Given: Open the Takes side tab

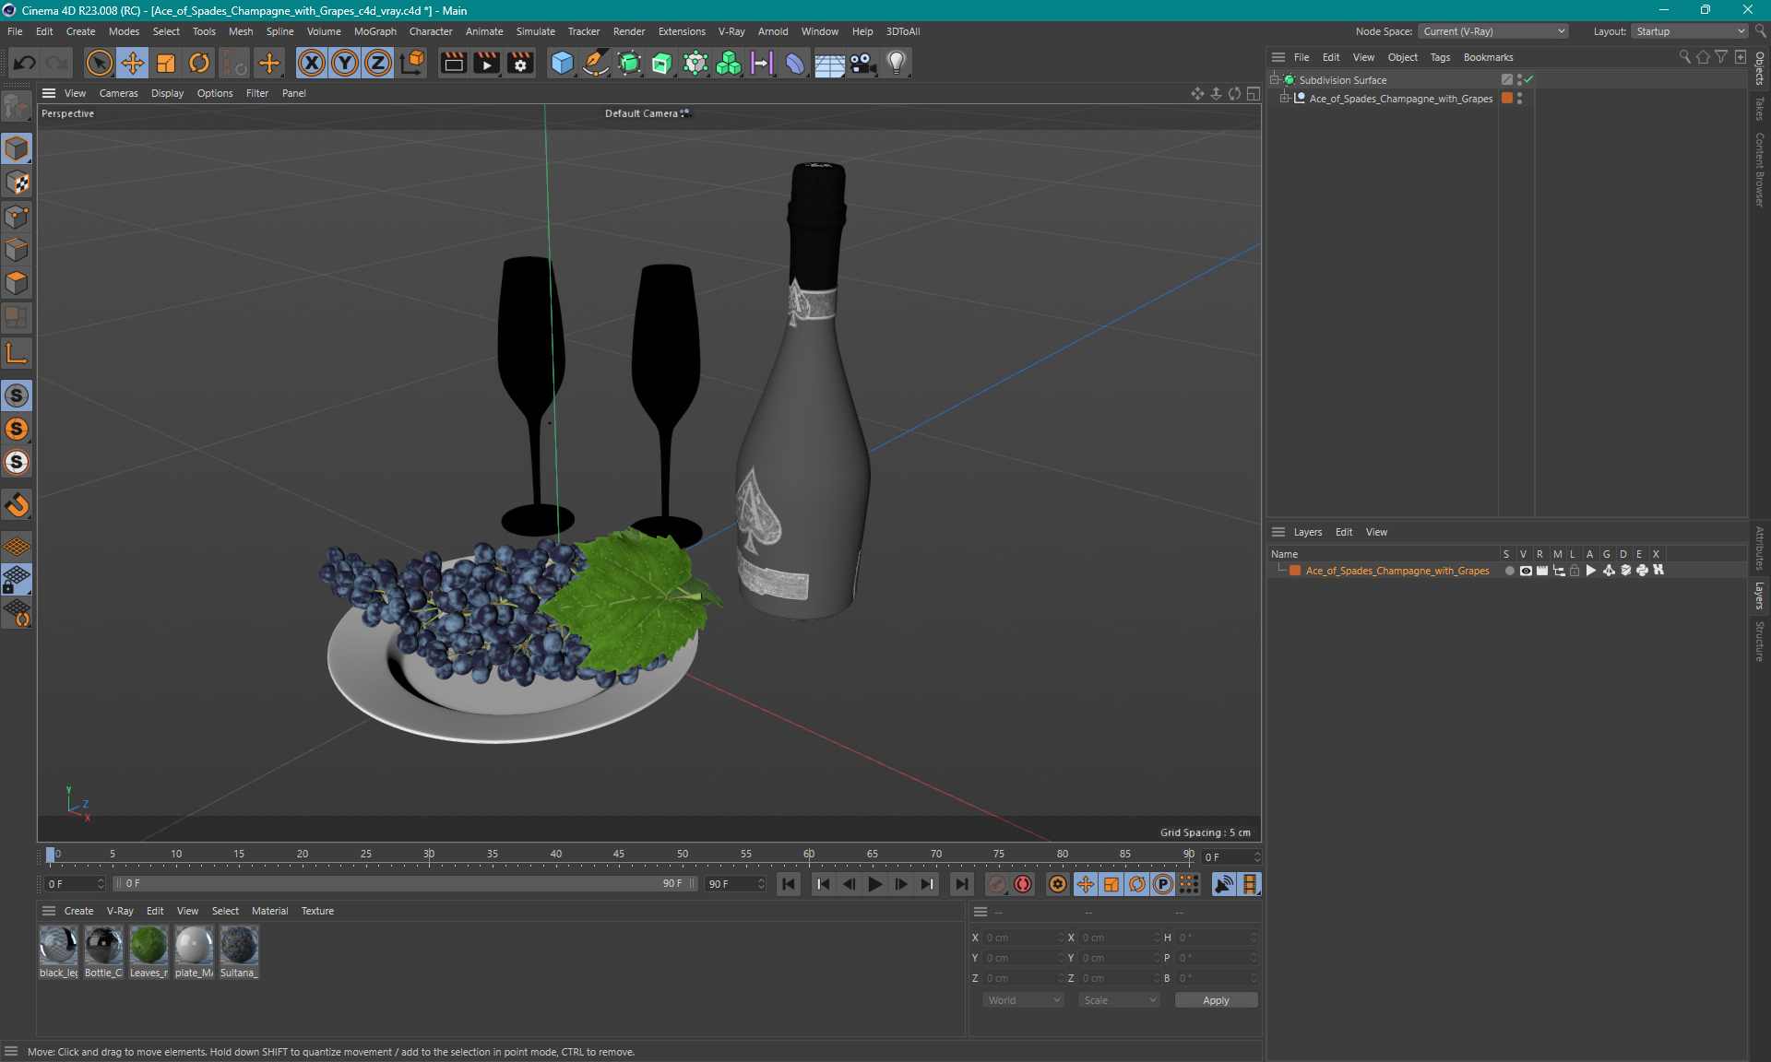Looking at the screenshot, I should tap(1760, 108).
